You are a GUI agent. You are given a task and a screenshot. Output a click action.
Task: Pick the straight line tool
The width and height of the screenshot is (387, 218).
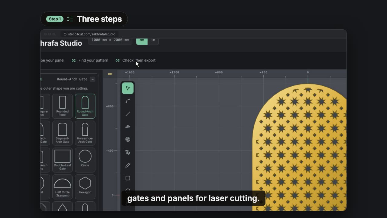pyautogui.click(x=128, y=114)
